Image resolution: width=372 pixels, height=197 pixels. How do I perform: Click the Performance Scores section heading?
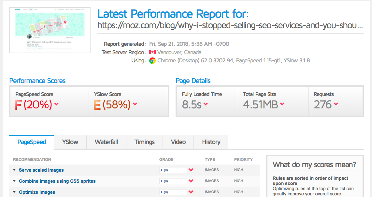coord(37,81)
